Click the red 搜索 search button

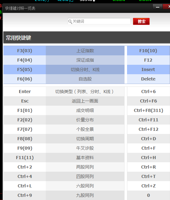point(141,21)
